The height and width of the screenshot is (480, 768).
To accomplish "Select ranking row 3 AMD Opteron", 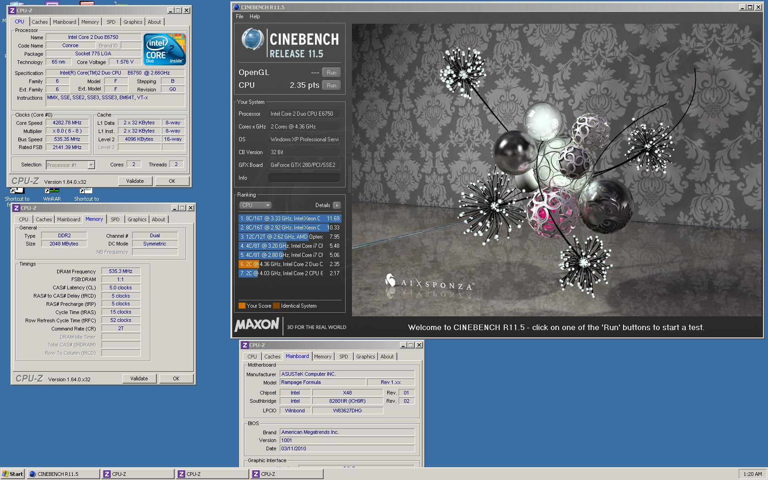I will [290, 237].
